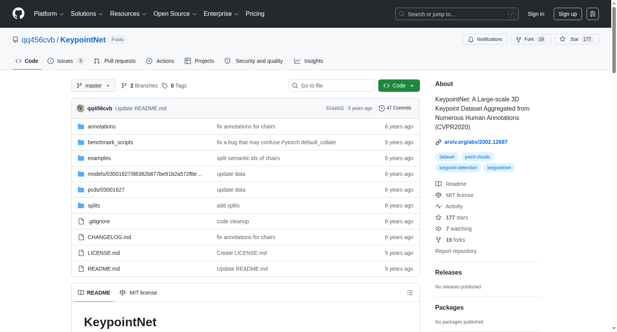
Task: Open the README outline list icon
Action: pos(410,293)
